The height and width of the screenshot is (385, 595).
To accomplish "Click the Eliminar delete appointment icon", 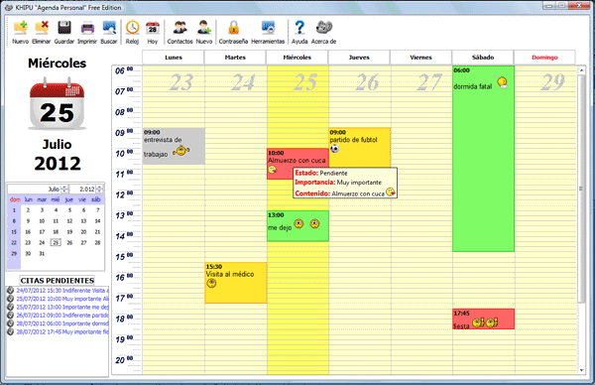I will pos(42,28).
